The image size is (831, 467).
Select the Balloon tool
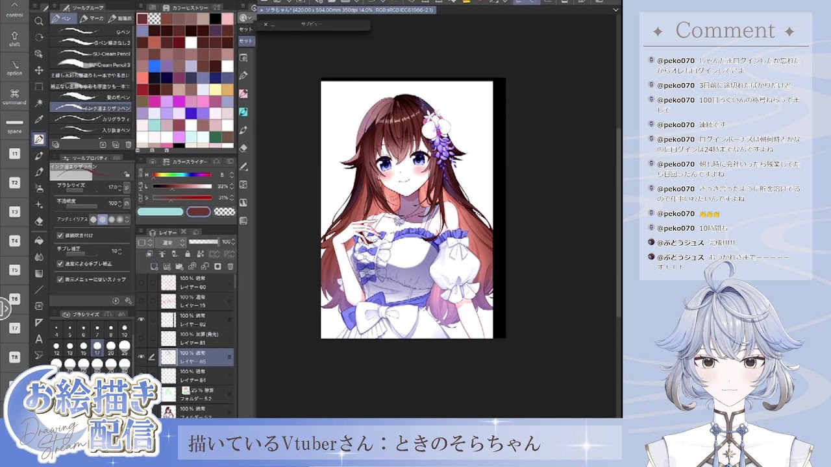[39, 354]
